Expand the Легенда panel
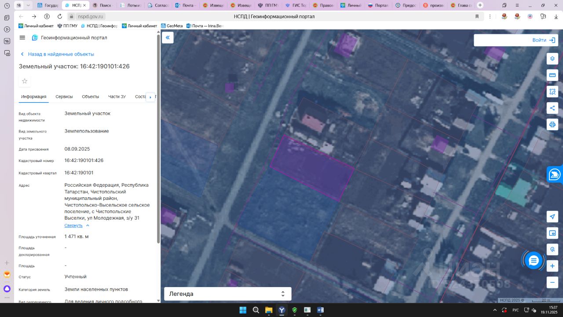The image size is (563, 317). tap(227, 294)
